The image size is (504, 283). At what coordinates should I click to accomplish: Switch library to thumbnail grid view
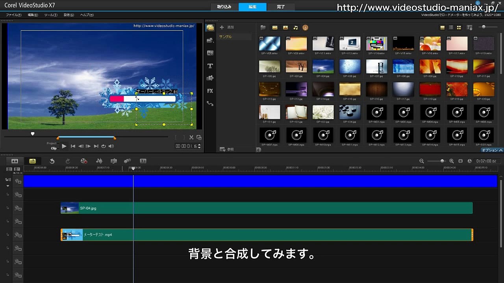coord(459,28)
